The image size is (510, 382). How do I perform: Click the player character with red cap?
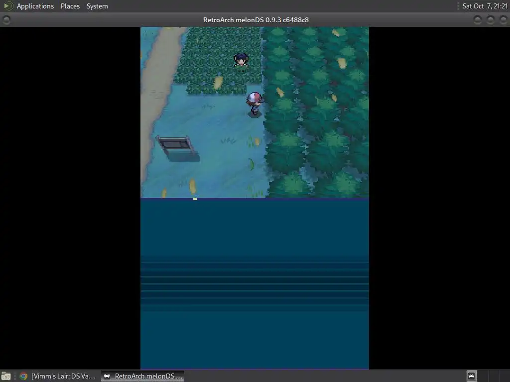tap(255, 103)
